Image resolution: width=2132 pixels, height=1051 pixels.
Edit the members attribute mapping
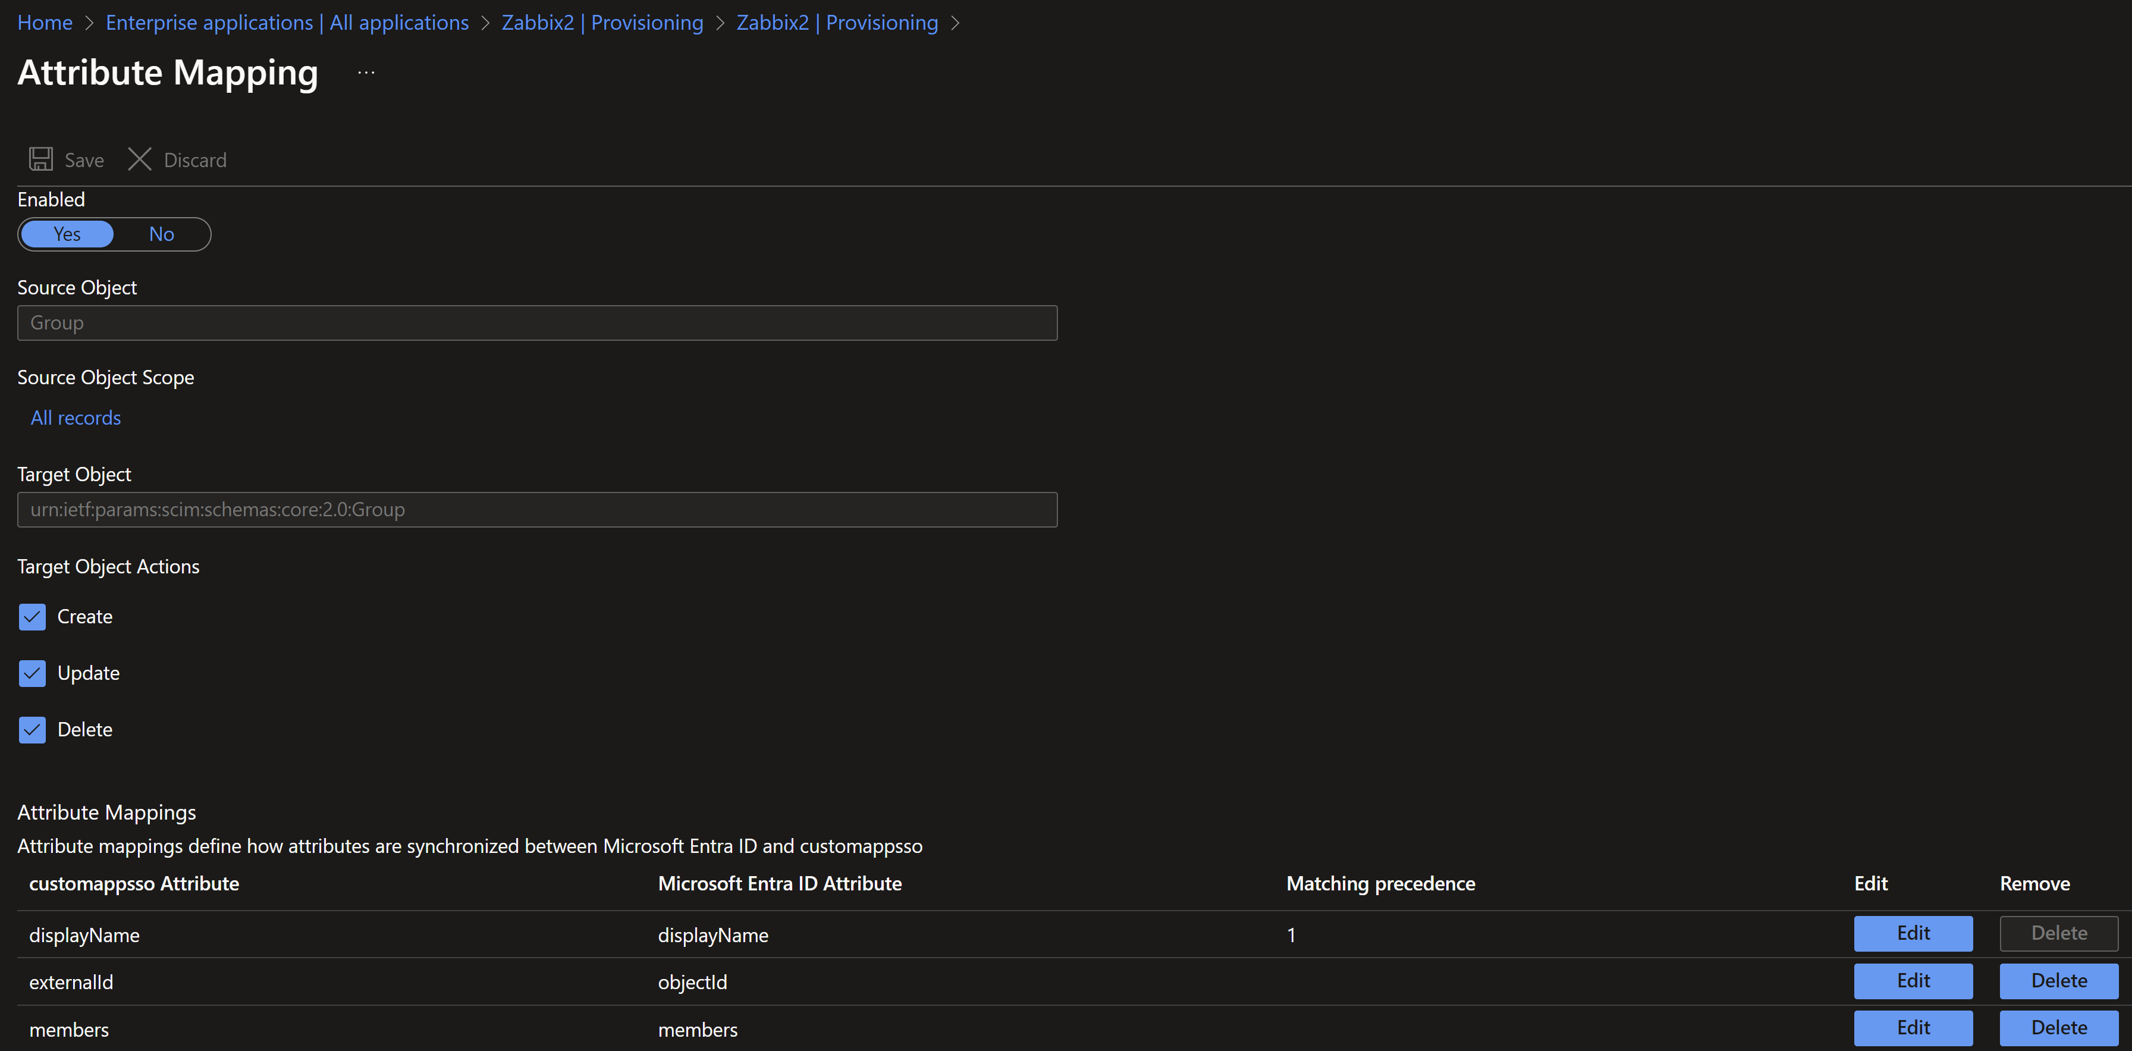[x=1913, y=1028]
